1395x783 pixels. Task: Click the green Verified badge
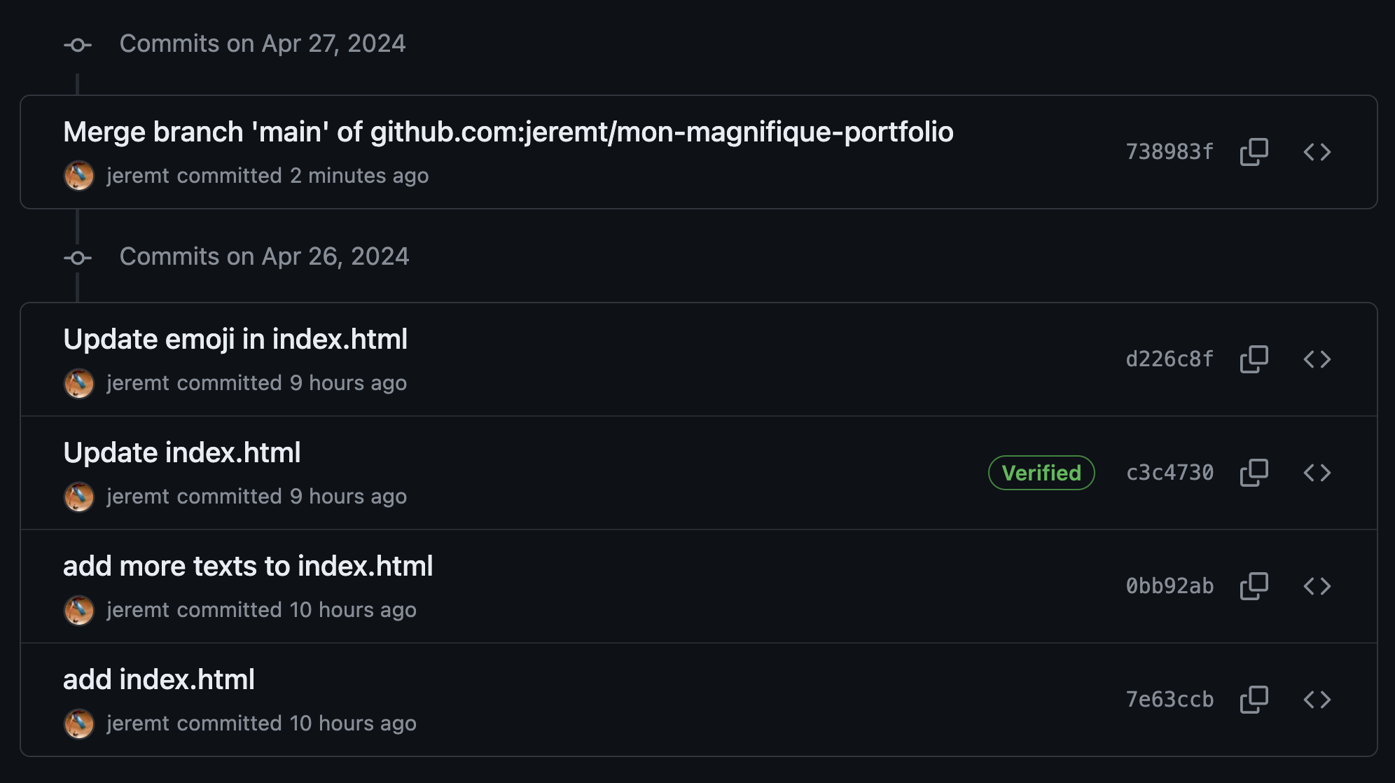point(1041,473)
